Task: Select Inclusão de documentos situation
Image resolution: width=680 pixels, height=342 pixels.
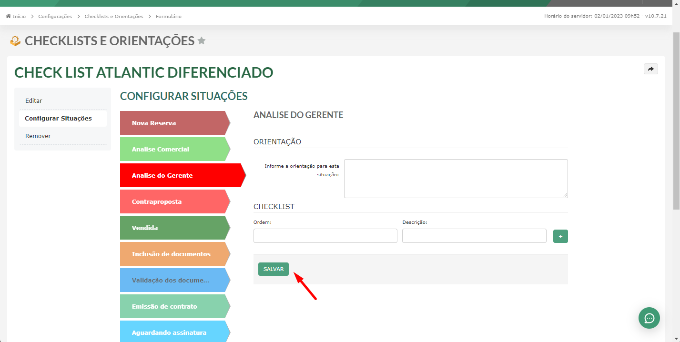Action: pyautogui.click(x=175, y=254)
